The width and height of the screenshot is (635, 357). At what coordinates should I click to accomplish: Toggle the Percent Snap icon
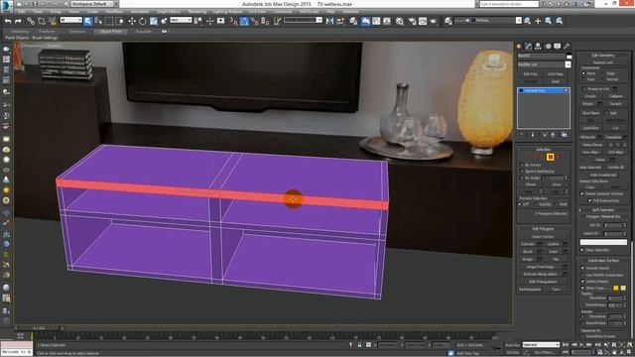click(x=255, y=21)
